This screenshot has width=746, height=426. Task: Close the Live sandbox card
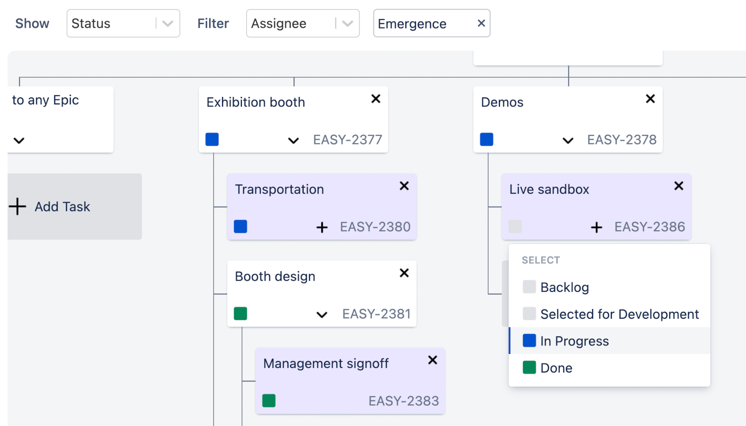coord(679,186)
